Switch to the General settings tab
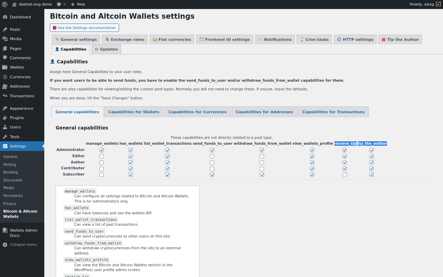The width and height of the screenshot is (443, 277). pyautogui.click(x=76, y=39)
